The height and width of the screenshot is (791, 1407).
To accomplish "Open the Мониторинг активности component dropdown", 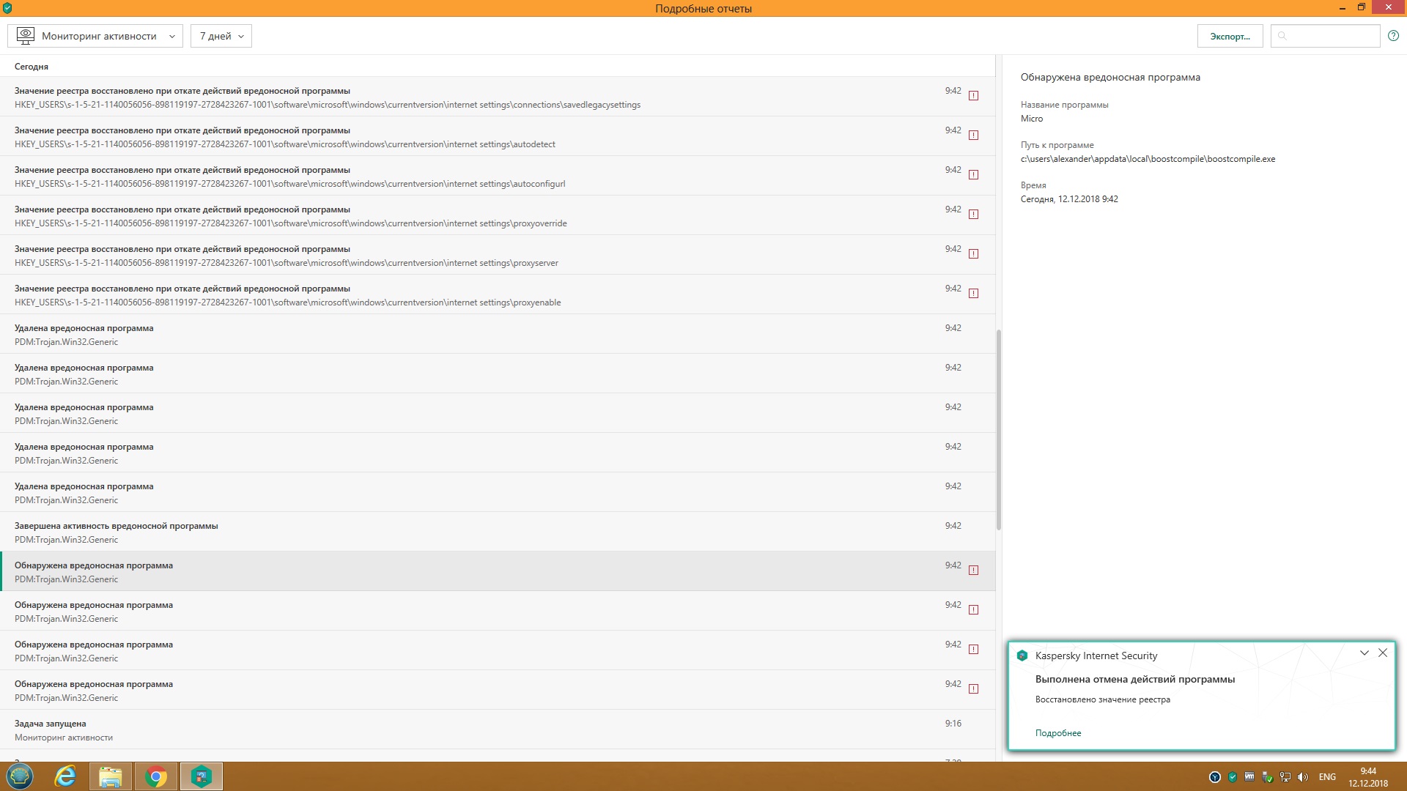I will pyautogui.click(x=95, y=36).
